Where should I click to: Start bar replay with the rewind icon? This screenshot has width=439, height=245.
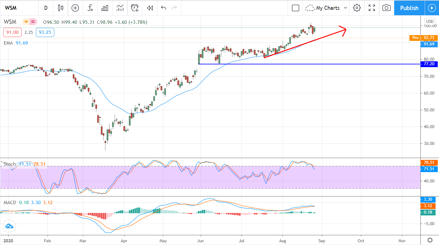150,8
